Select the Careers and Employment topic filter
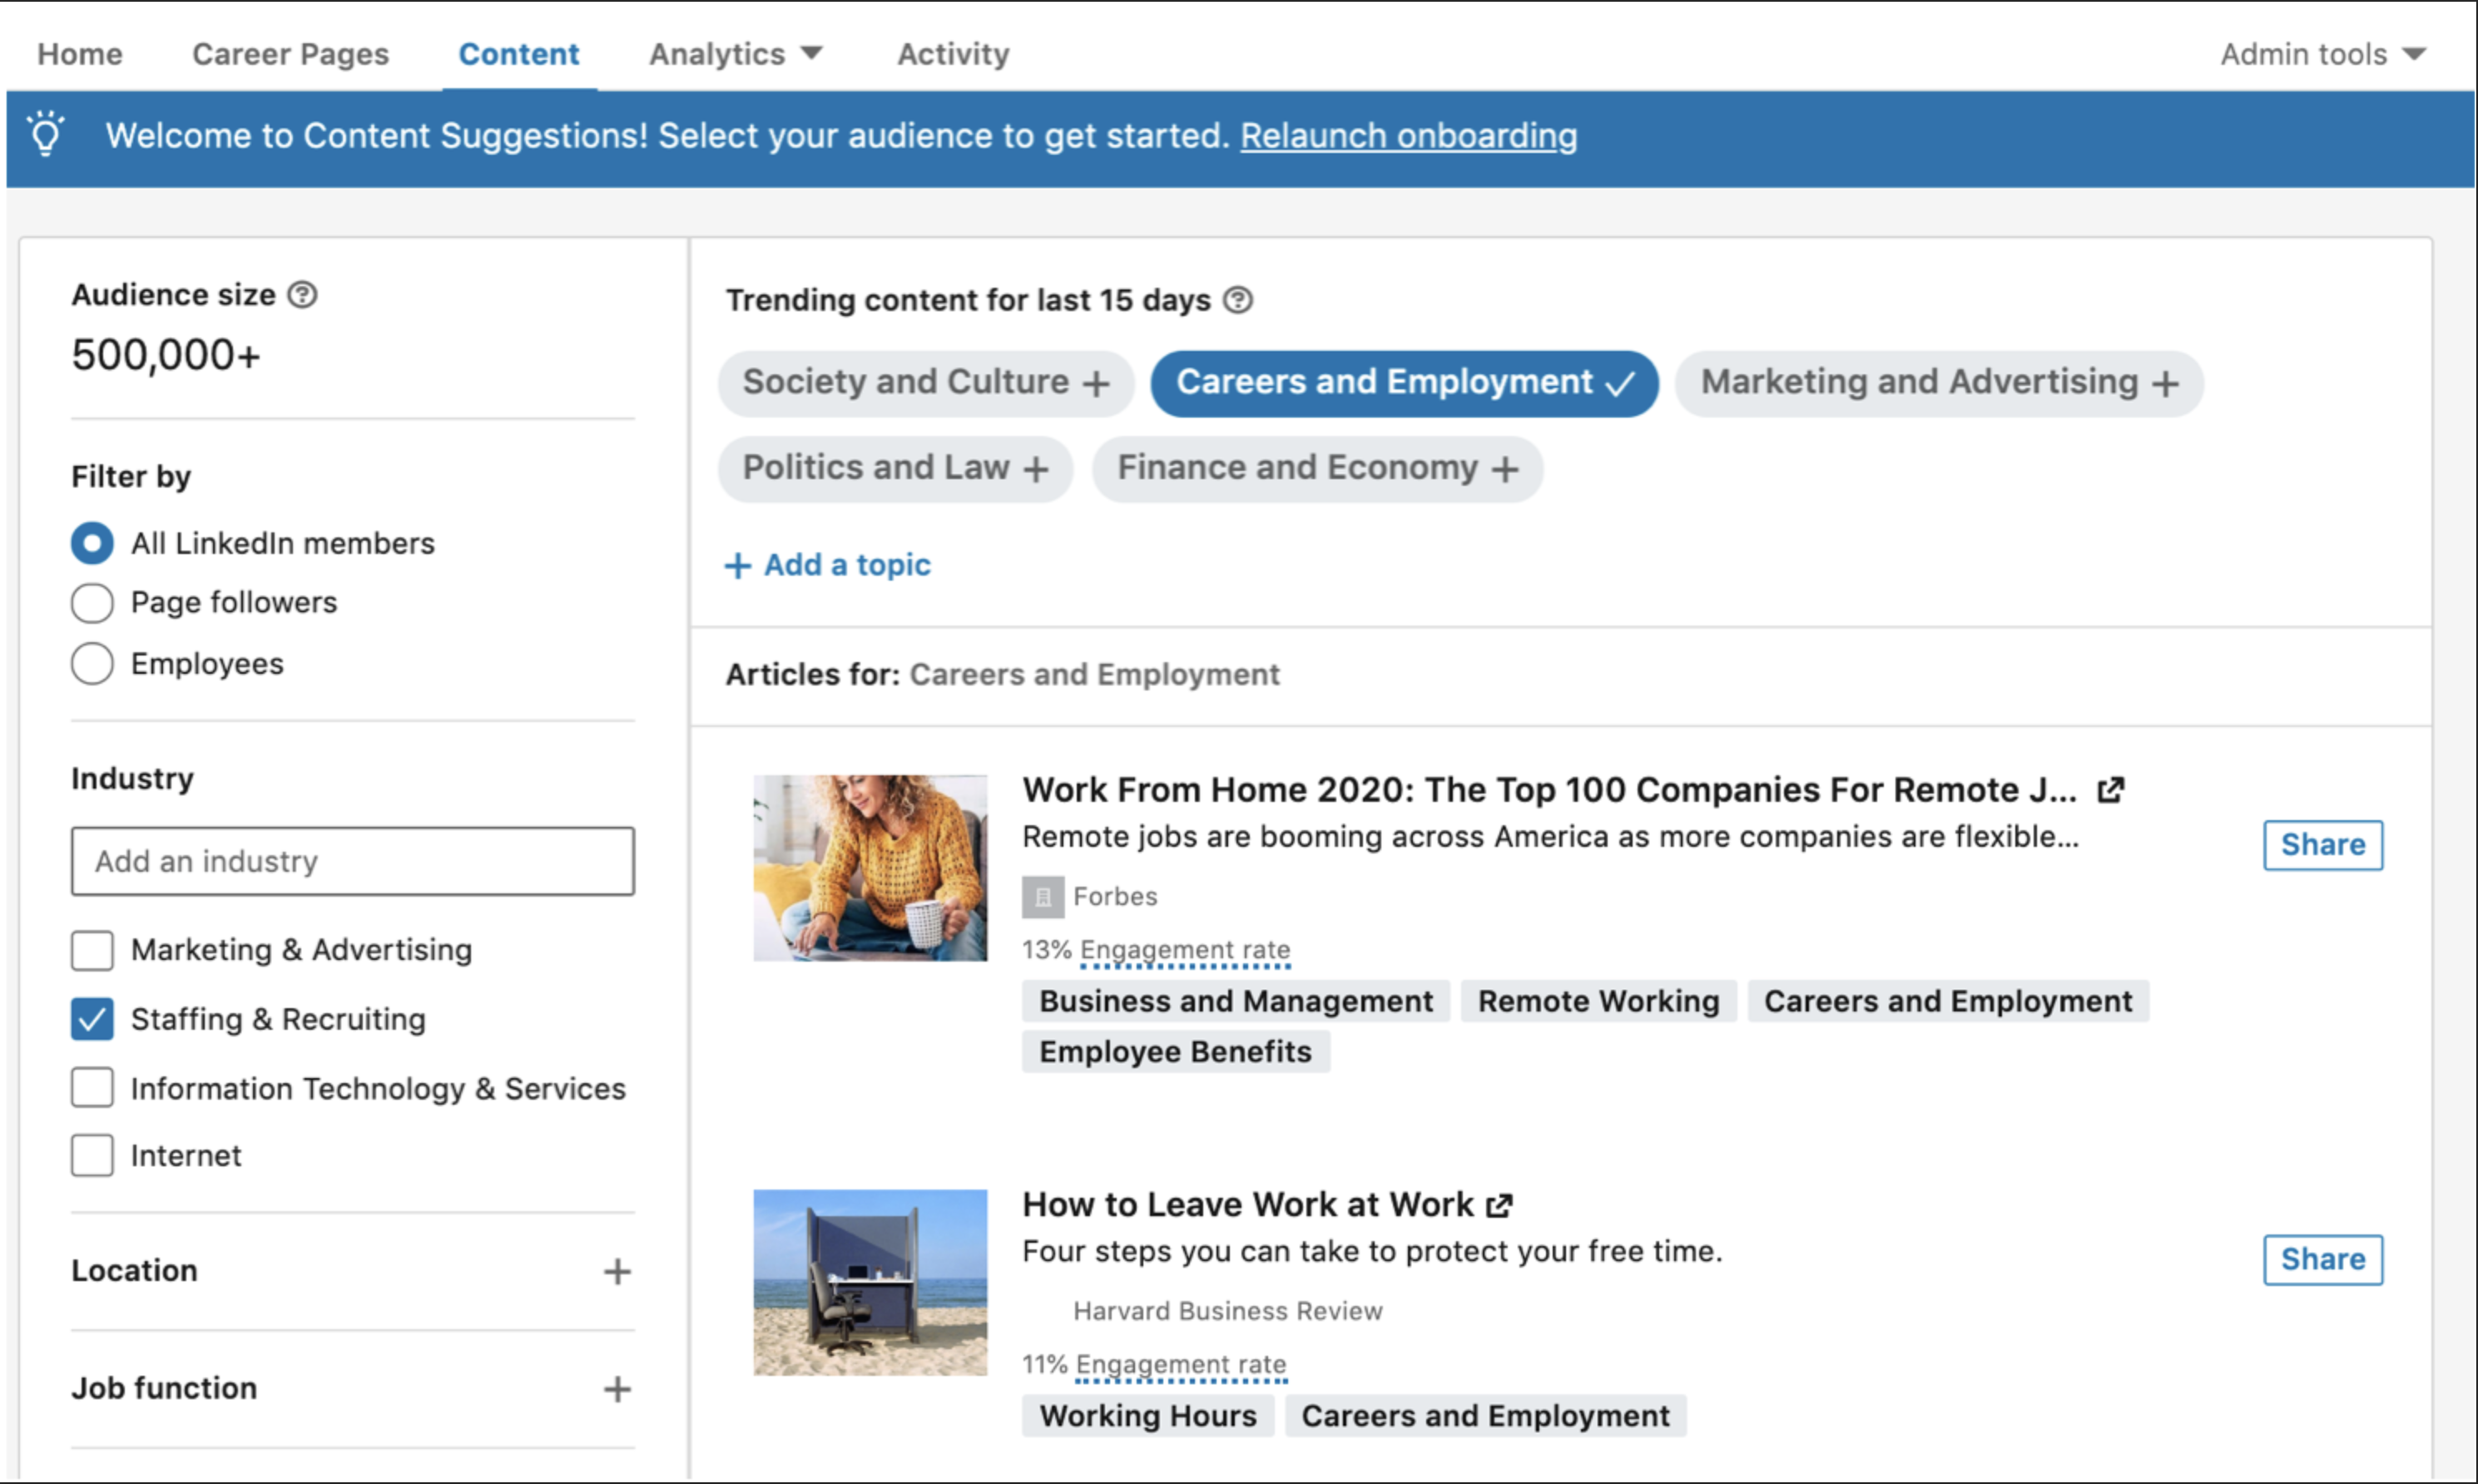Image resolution: width=2478 pixels, height=1484 pixels. point(1404,380)
